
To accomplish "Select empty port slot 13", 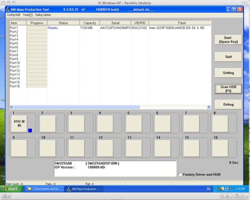I will click(x=134, y=148).
